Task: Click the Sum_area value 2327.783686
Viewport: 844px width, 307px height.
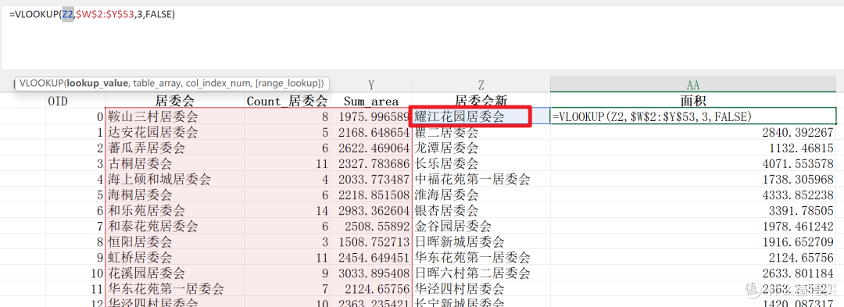Action: tap(371, 163)
